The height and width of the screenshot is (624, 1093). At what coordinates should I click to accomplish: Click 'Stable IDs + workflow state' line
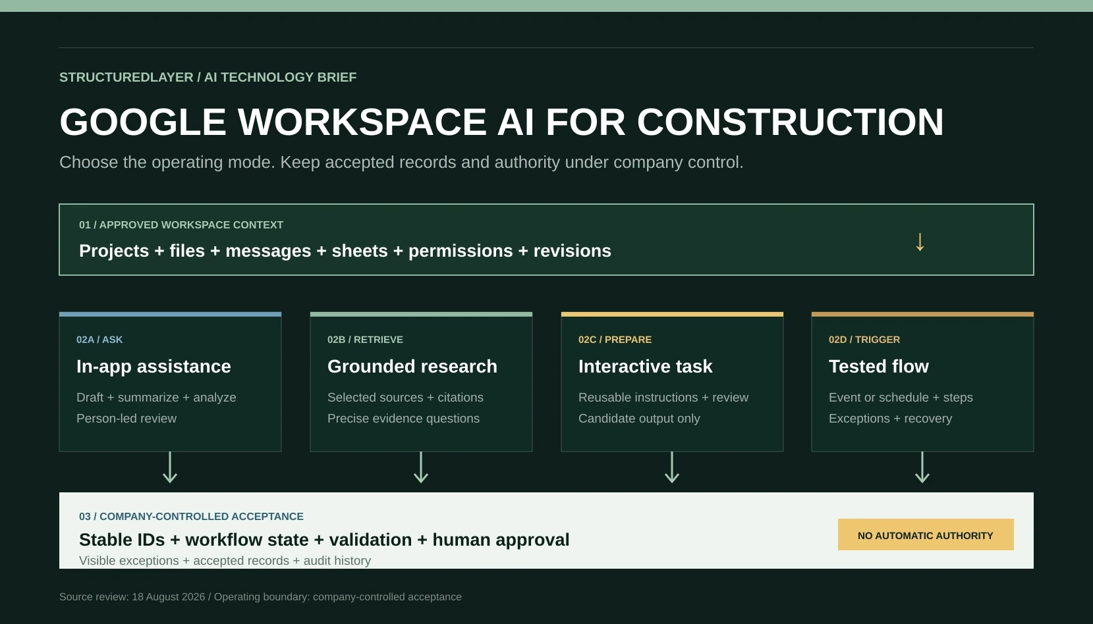click(x=324, y=540)
